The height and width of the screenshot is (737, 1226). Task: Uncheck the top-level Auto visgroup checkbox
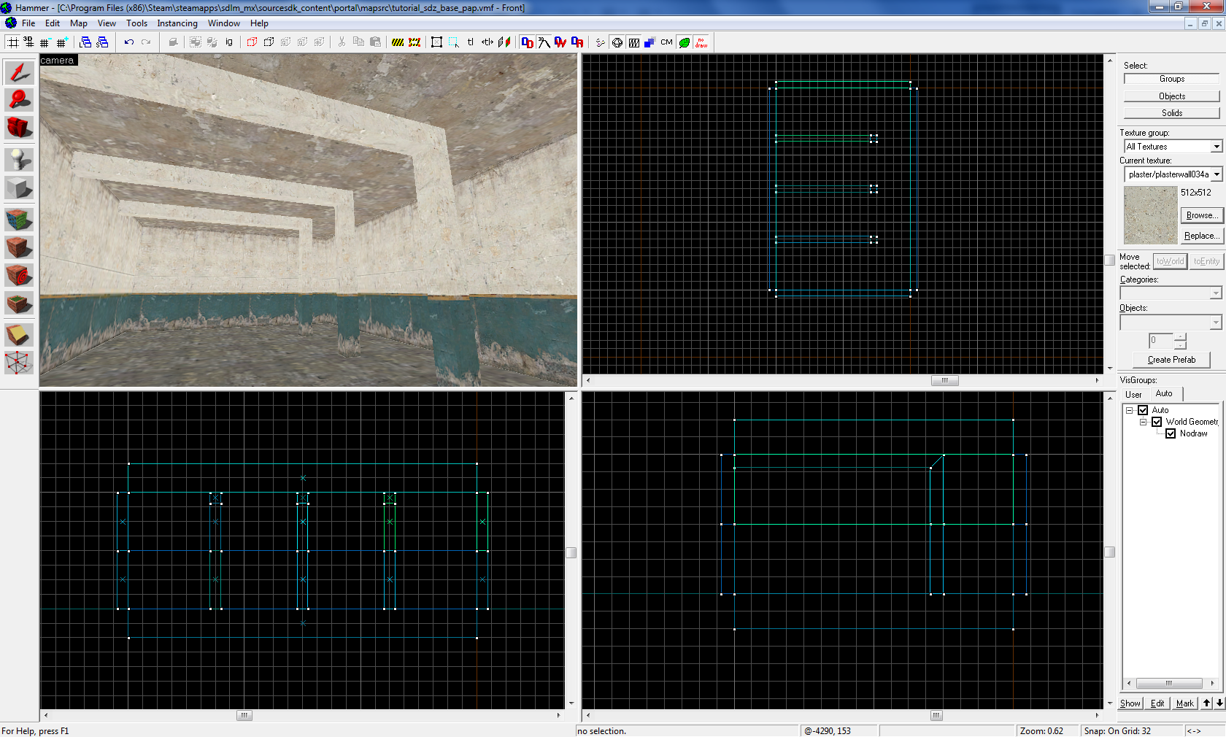point(1143,410)
